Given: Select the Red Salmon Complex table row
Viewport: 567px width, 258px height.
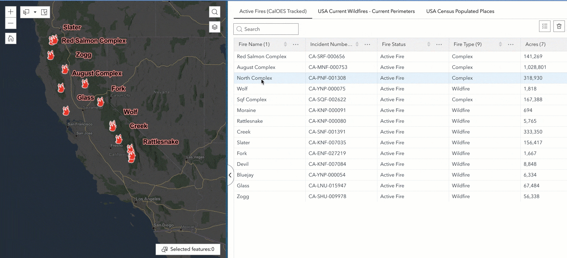Looking at the screenshot, I should coord(400,56).
